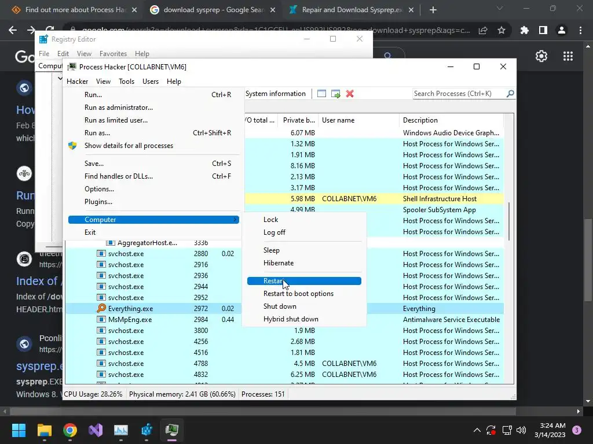Open Process Hacker taskbar icon
This screenshot has height=444, width=593.
pyautogui.click(x=172, y=430)
